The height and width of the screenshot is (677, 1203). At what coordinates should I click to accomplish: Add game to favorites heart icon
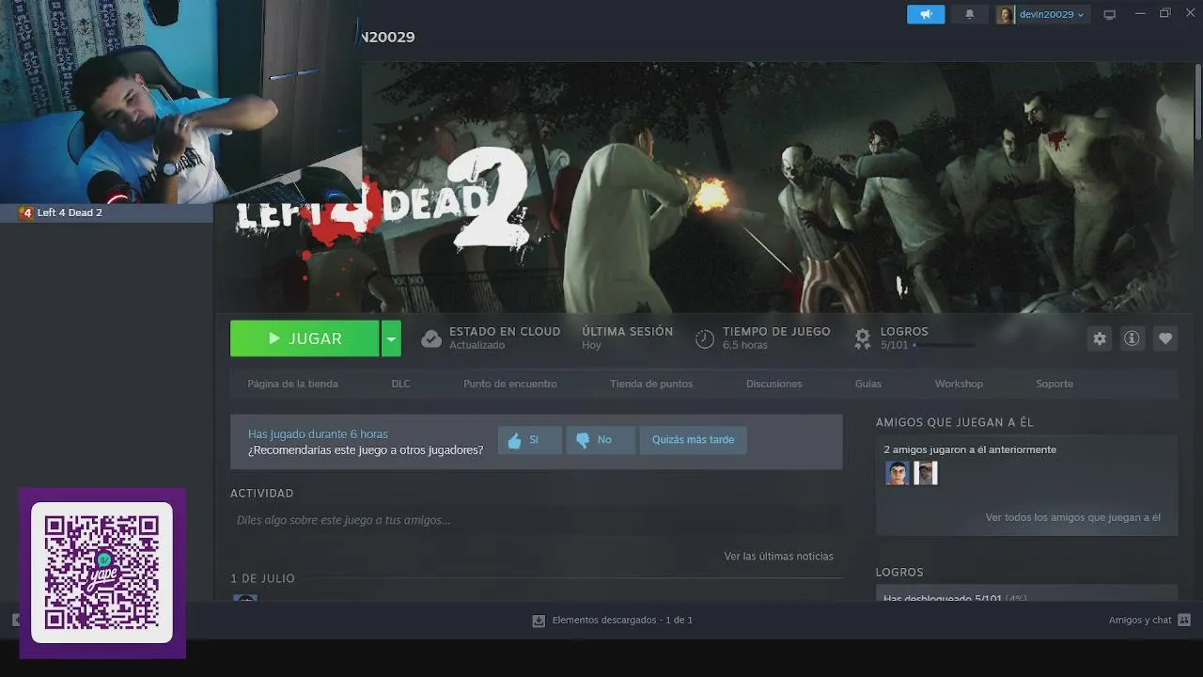[1165, 338]
